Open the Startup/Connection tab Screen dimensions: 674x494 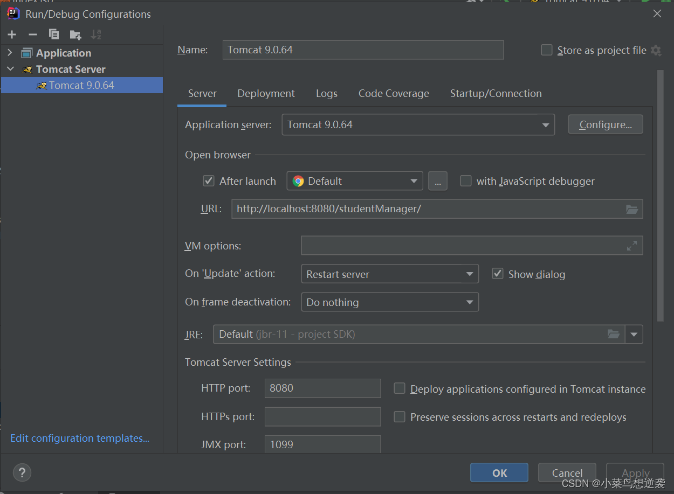(x=496, y=94)
